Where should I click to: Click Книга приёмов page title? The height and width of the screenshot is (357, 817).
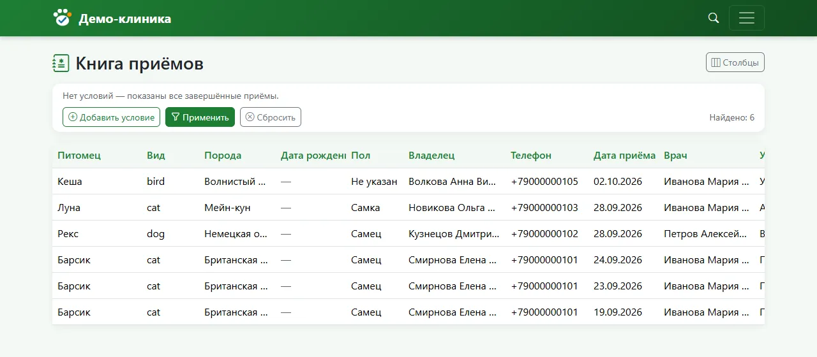[140, 63]
